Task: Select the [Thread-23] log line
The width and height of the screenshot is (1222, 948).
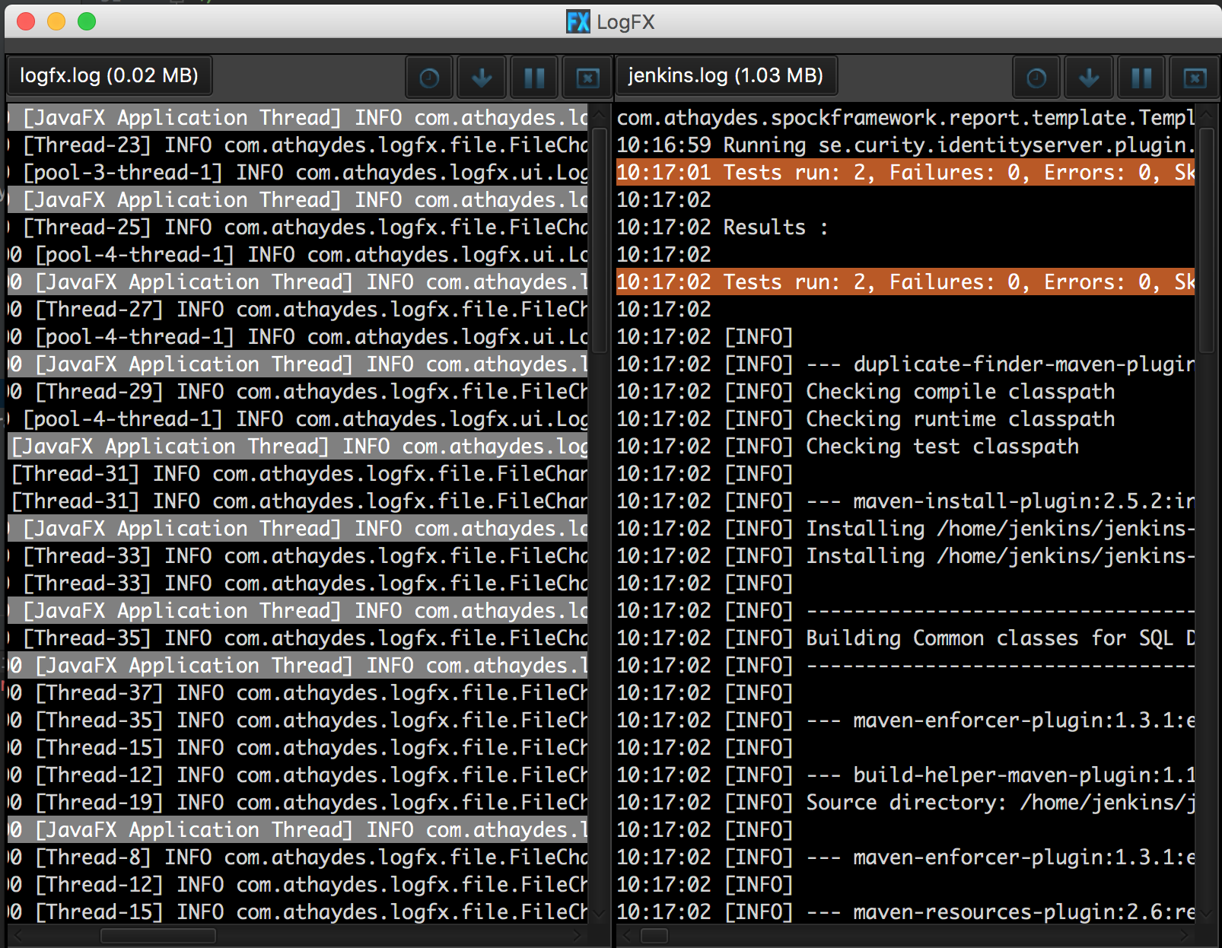Action: 298,145
